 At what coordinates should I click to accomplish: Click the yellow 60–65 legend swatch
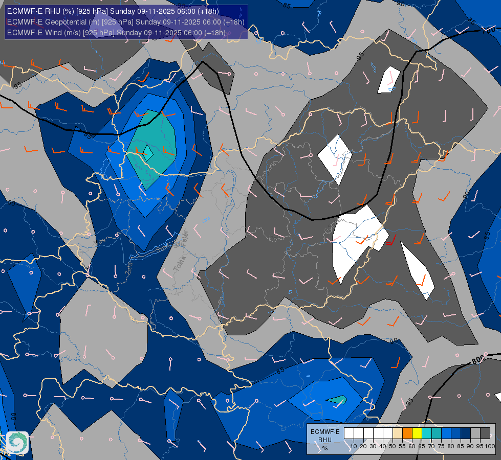tap(417, 433)
